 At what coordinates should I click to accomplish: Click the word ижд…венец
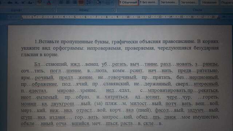click(x=84, y=64)
